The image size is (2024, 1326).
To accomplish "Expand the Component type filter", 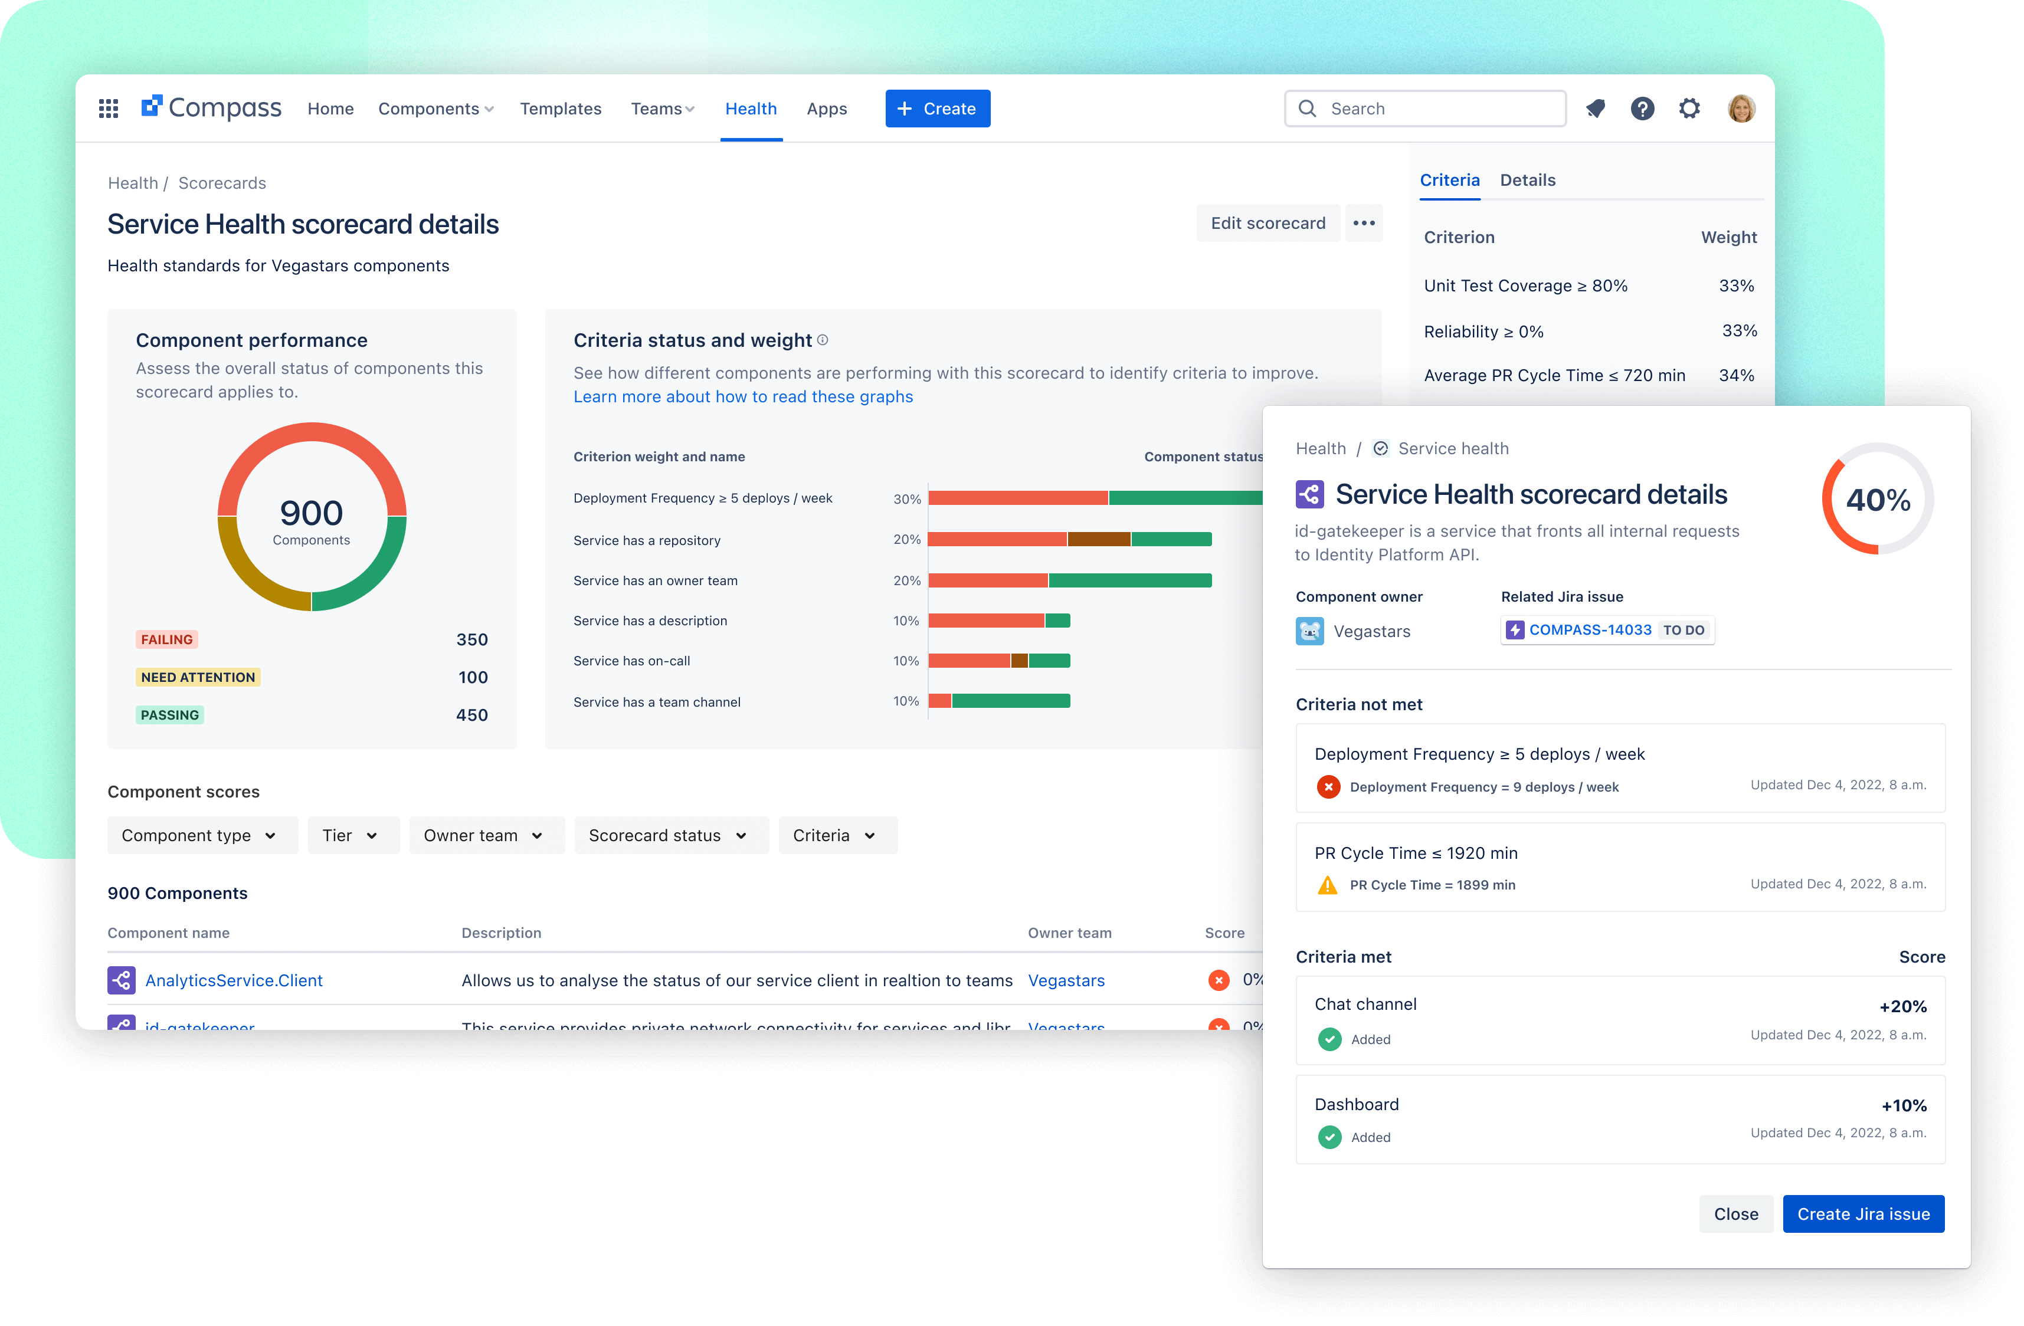I will [202, 836].
